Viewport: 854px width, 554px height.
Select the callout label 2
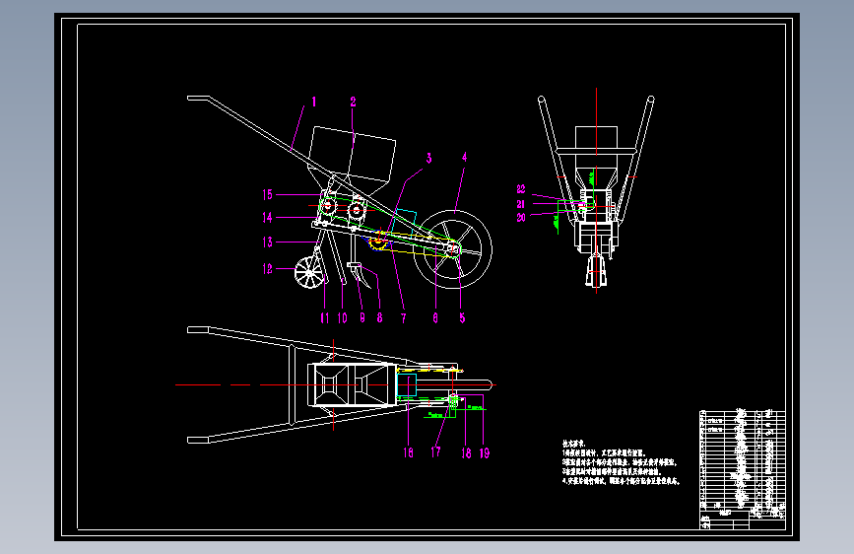coord(353,102)
